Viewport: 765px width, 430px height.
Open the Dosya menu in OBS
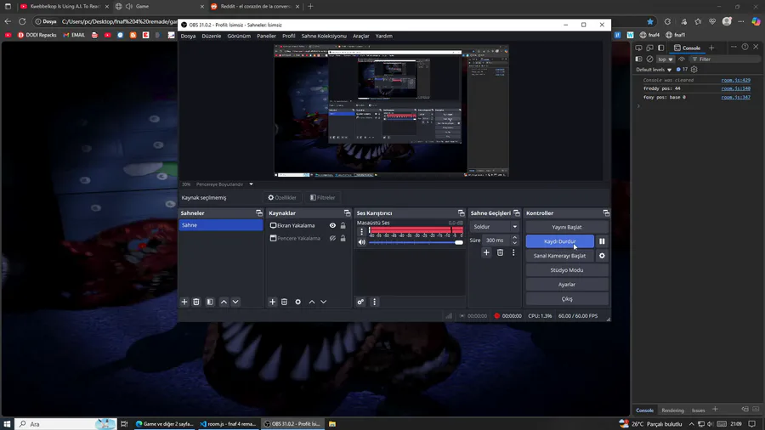[189, 36]
